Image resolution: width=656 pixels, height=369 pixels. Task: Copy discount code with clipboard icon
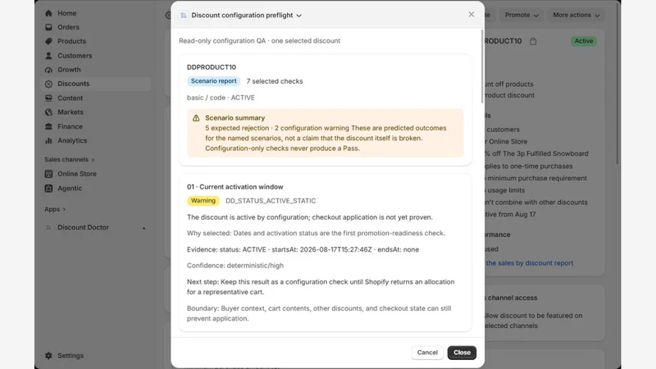point(533,42)
